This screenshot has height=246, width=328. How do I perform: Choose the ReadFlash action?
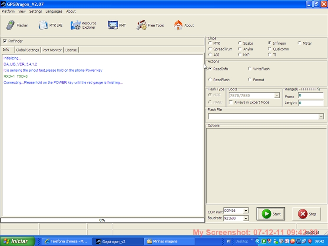(x=210, y=80)
